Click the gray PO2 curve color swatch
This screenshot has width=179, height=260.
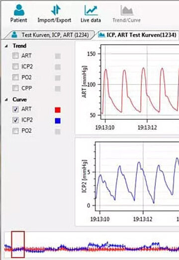(58, 132)
